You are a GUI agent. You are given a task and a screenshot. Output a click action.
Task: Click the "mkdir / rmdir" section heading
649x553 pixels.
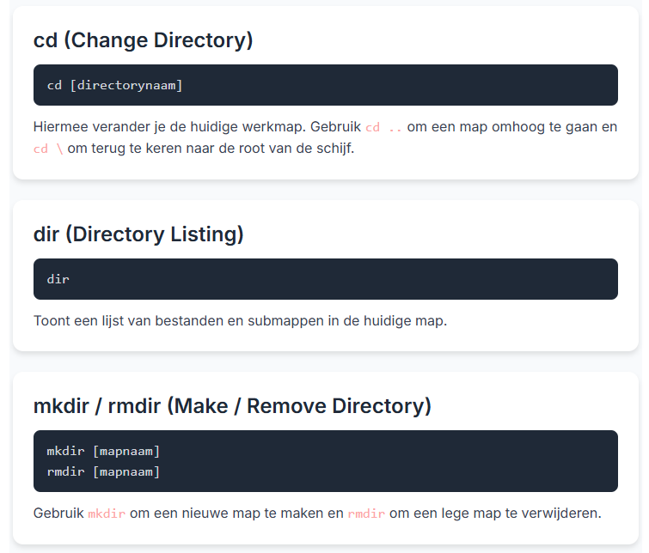tap(232, 406)
